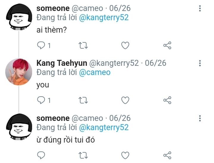Open Kang Taehyun's profile name
Screen dimensions: 214x163
click(62, 63)
